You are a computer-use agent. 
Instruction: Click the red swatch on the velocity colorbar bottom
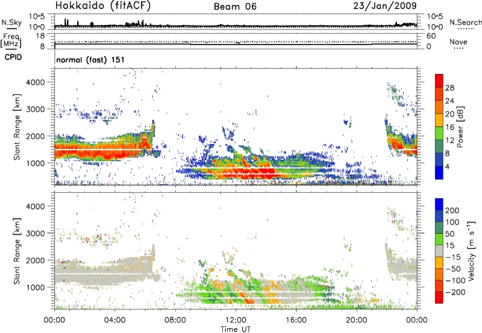tap(439, 298)
